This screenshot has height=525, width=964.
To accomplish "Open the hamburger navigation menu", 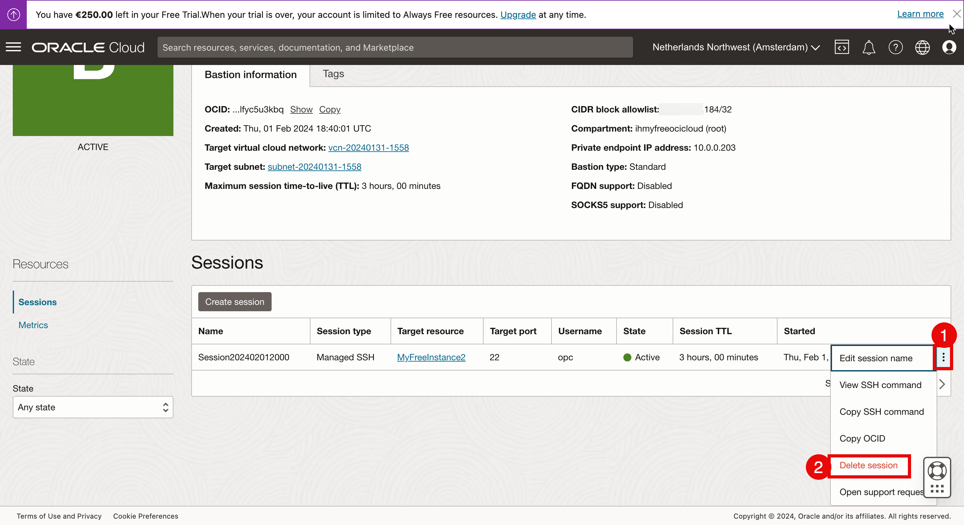I will pos(13,47).
